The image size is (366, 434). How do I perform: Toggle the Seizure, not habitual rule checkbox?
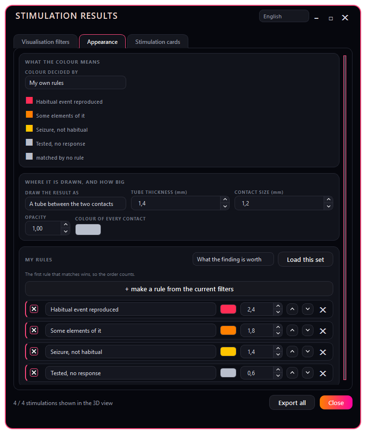tap(34, 352)
